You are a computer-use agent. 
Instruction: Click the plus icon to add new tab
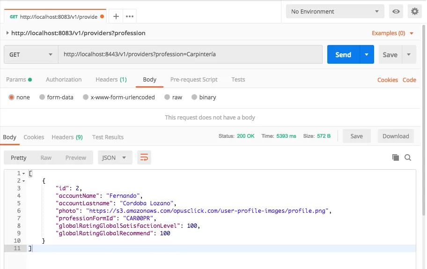[x=116, y=16]
